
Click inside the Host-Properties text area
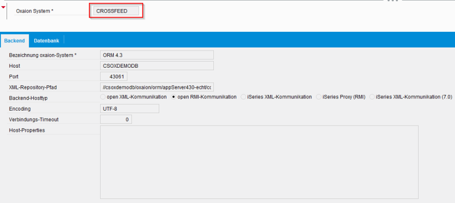[259, 162]
